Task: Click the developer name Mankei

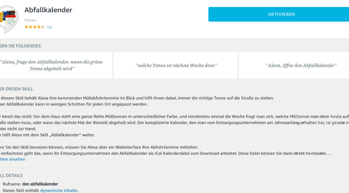Action: [x=31, y=20]
